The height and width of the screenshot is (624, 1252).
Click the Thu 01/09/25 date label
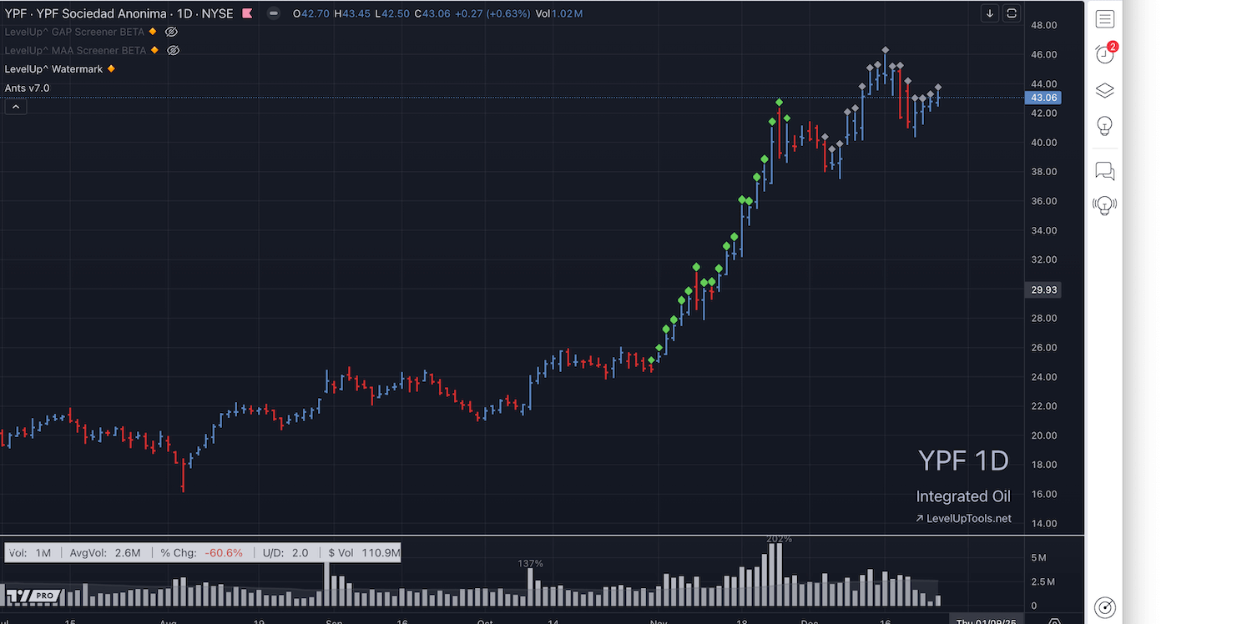click(986, 621)
